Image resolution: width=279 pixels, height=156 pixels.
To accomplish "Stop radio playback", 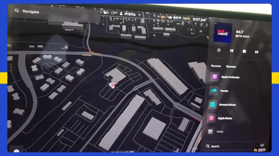I will [x=244, y=51].
